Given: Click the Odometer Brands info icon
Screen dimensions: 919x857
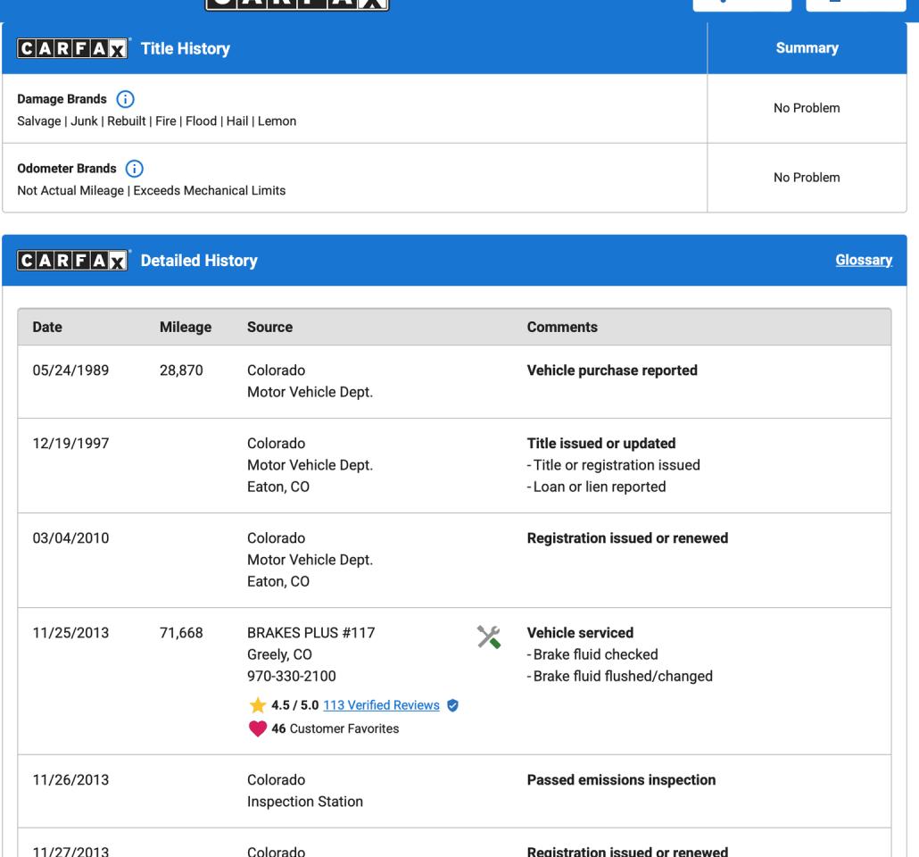Looking at the screenshot, I should tap(135, 167).
